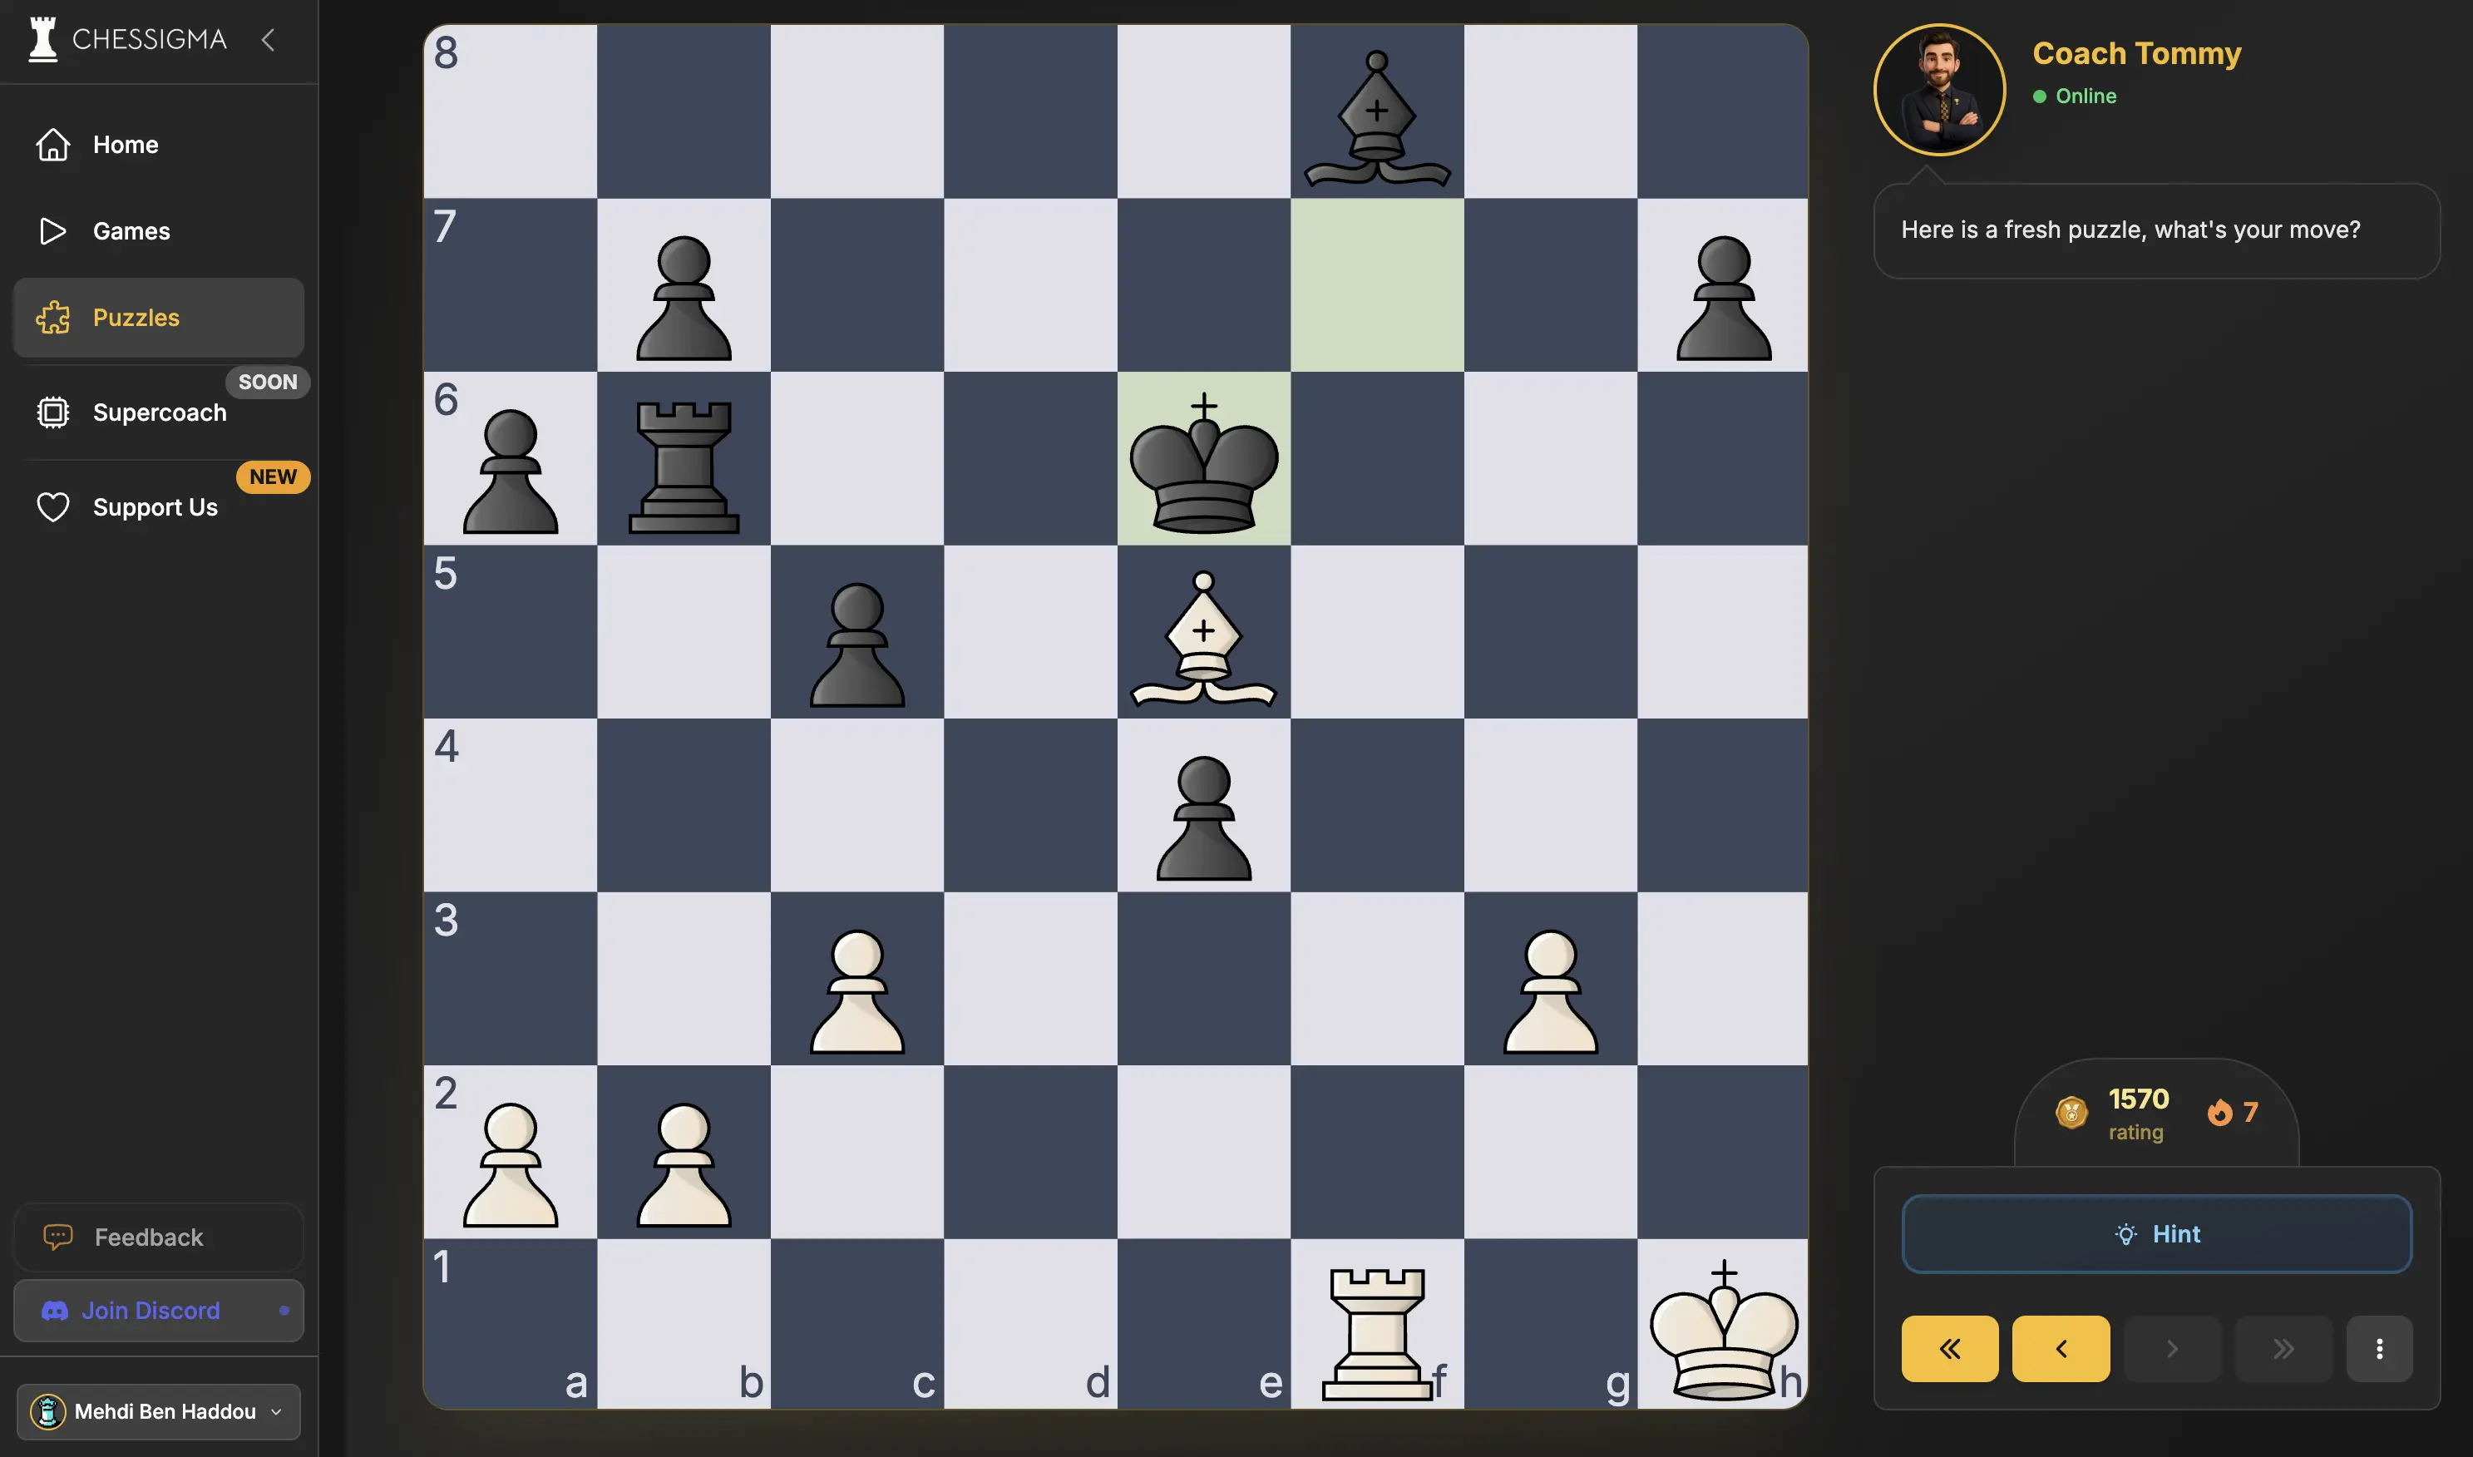This screenshot has height=1457, width=2473.
Task: Open Supercoach via its chip icon
Action: coord(54,412)
